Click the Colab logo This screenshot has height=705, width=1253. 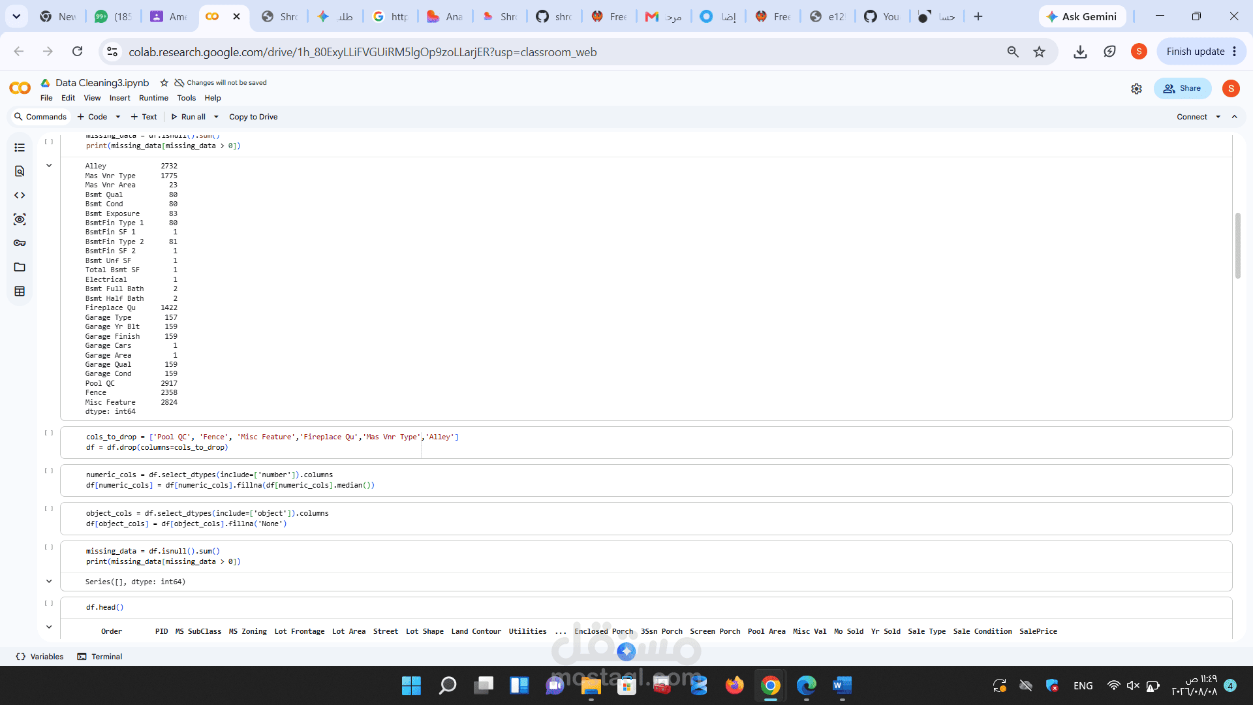tap(20, 88)
